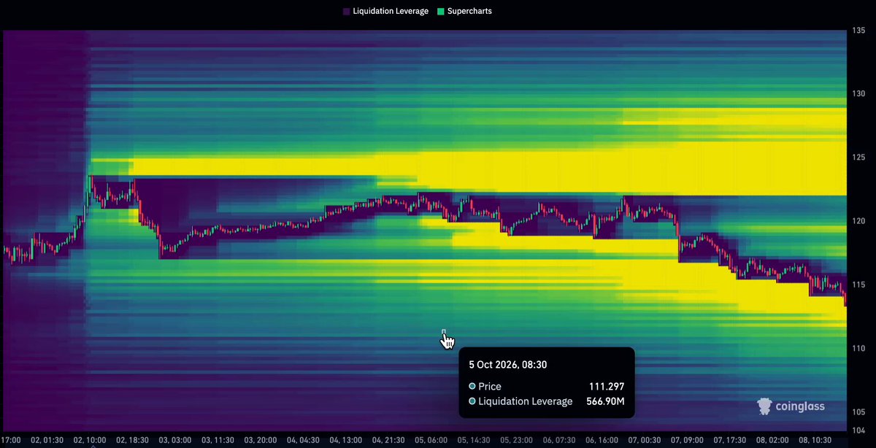This screenshot has height=448, width=876.
Task: Click the '02, 01:30' time axis label
Action: point(48,441)
